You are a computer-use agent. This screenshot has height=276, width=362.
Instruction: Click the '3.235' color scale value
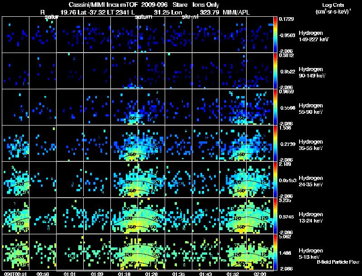[285, 200]
